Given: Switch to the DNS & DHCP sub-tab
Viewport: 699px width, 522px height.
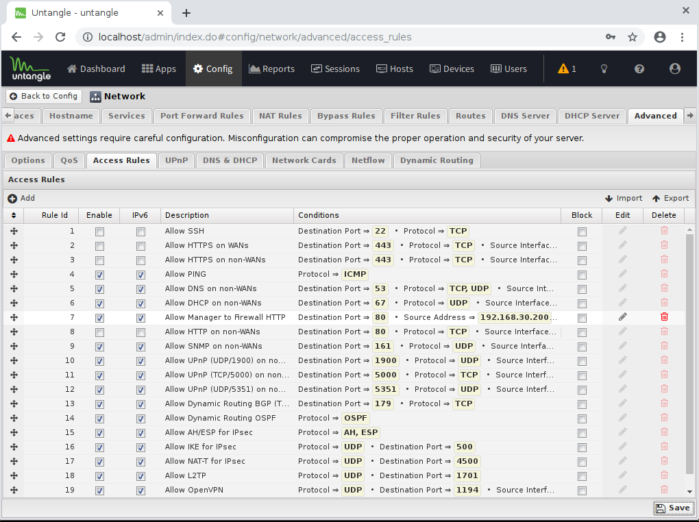Looking at the screenshot, I should pyautogui.click(x=230, y=160).
